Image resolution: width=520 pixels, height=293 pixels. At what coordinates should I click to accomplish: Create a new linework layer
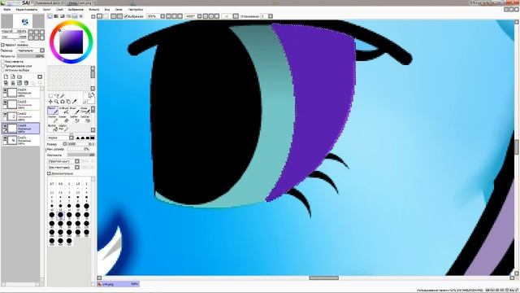click(x=13, y=77)
